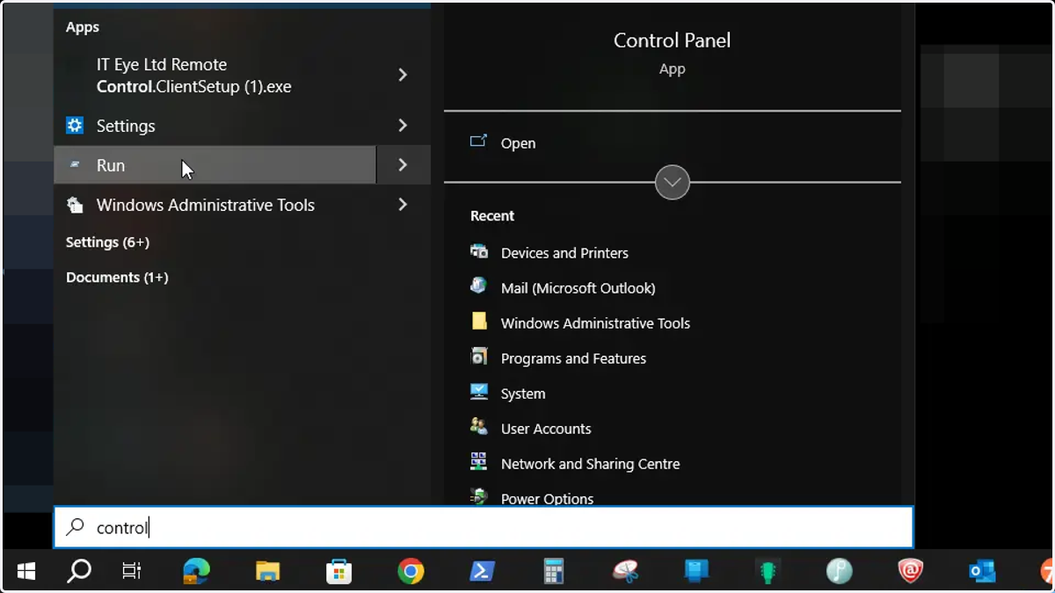Open Task View from the taskbar

pyautogui.click(x=132, y=572)
